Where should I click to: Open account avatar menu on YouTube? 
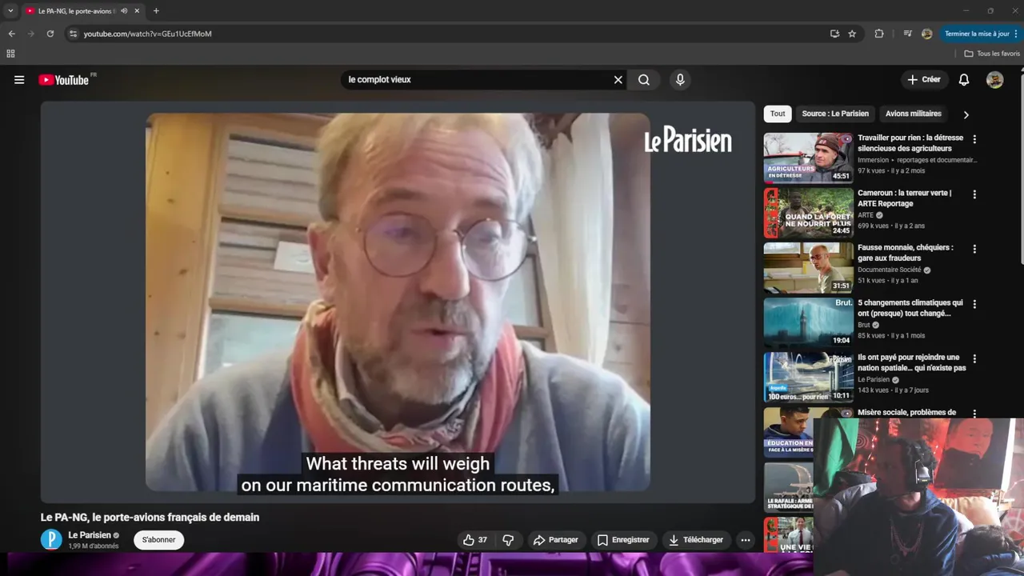click(x=994, y=80)
